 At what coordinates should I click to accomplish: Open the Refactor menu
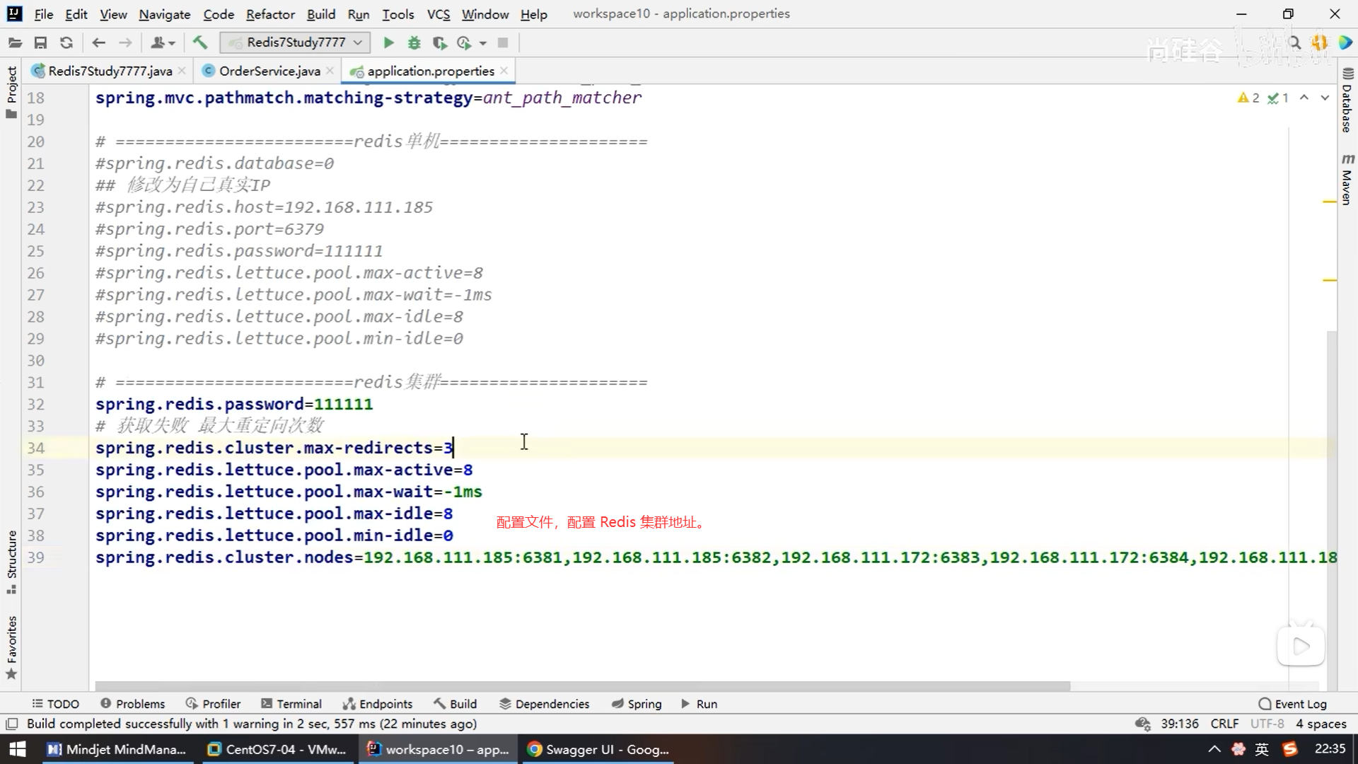[x=270, y=14]
